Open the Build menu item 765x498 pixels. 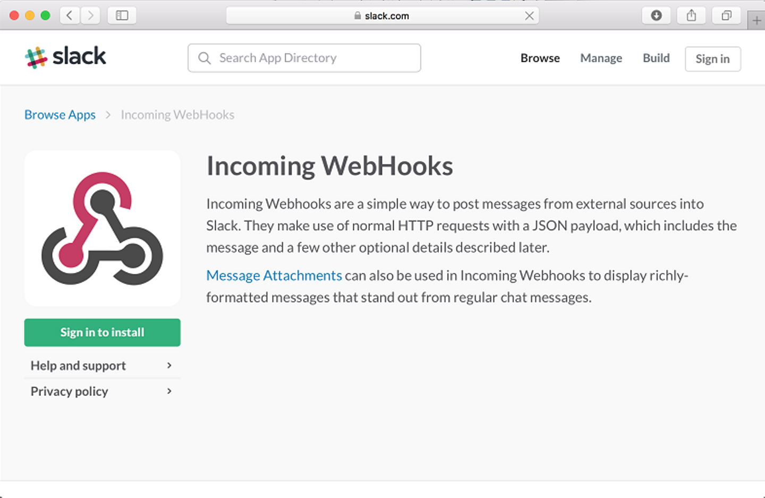pos(656,58)
